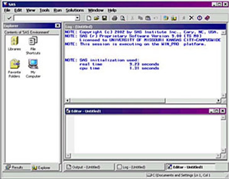Click Editor scroll left arrow
This screenshot has width=229, height=179.
point(68,156)
